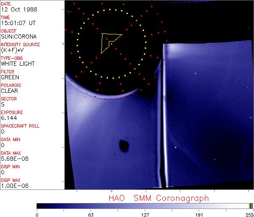
Task: Click the SUN:CORONA object value
Action: pyautogui.click(x=19, y=36)
